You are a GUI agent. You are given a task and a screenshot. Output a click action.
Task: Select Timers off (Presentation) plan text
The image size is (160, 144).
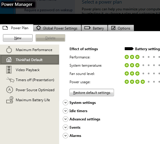tap(35, 80)
